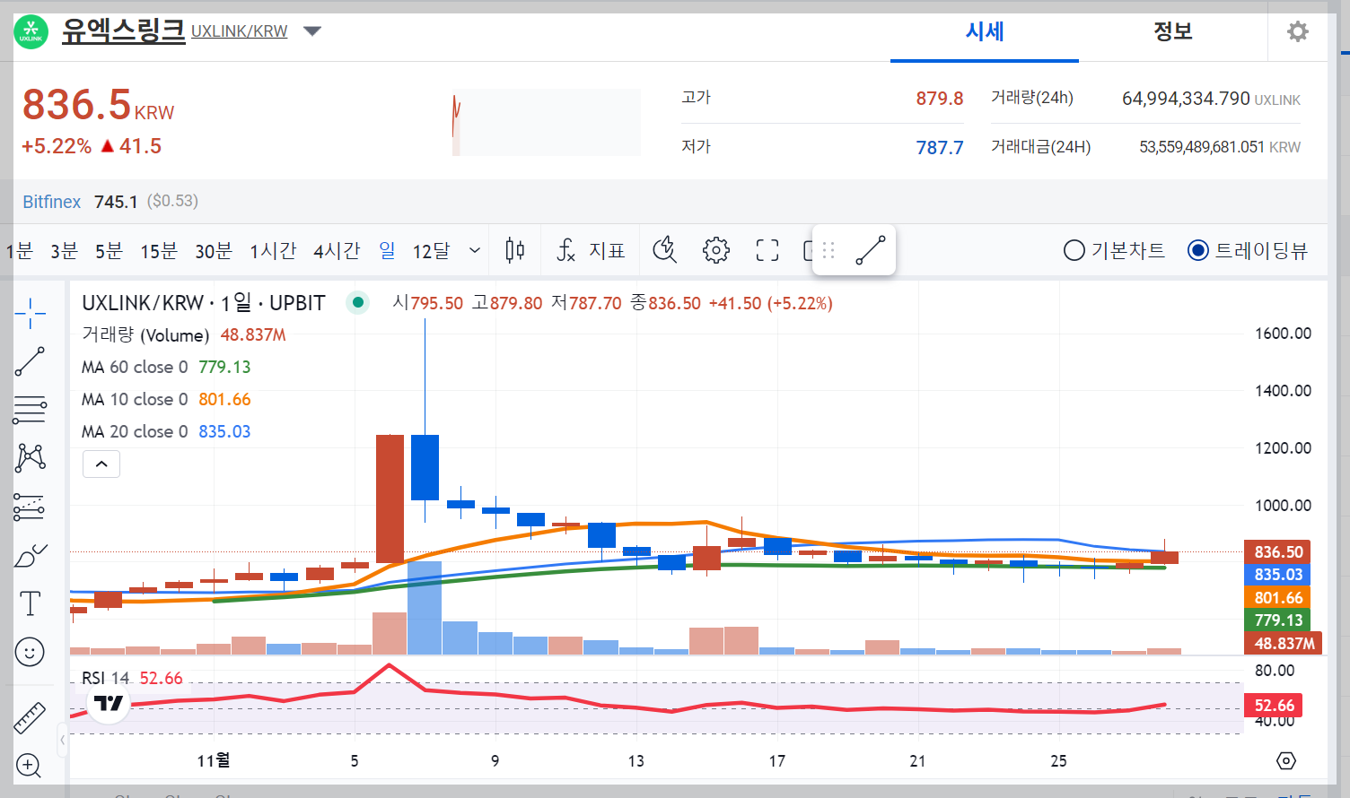The image size is (1350, 798).
Task: Select 기본차트 radio option
Action: point(1114,250)
